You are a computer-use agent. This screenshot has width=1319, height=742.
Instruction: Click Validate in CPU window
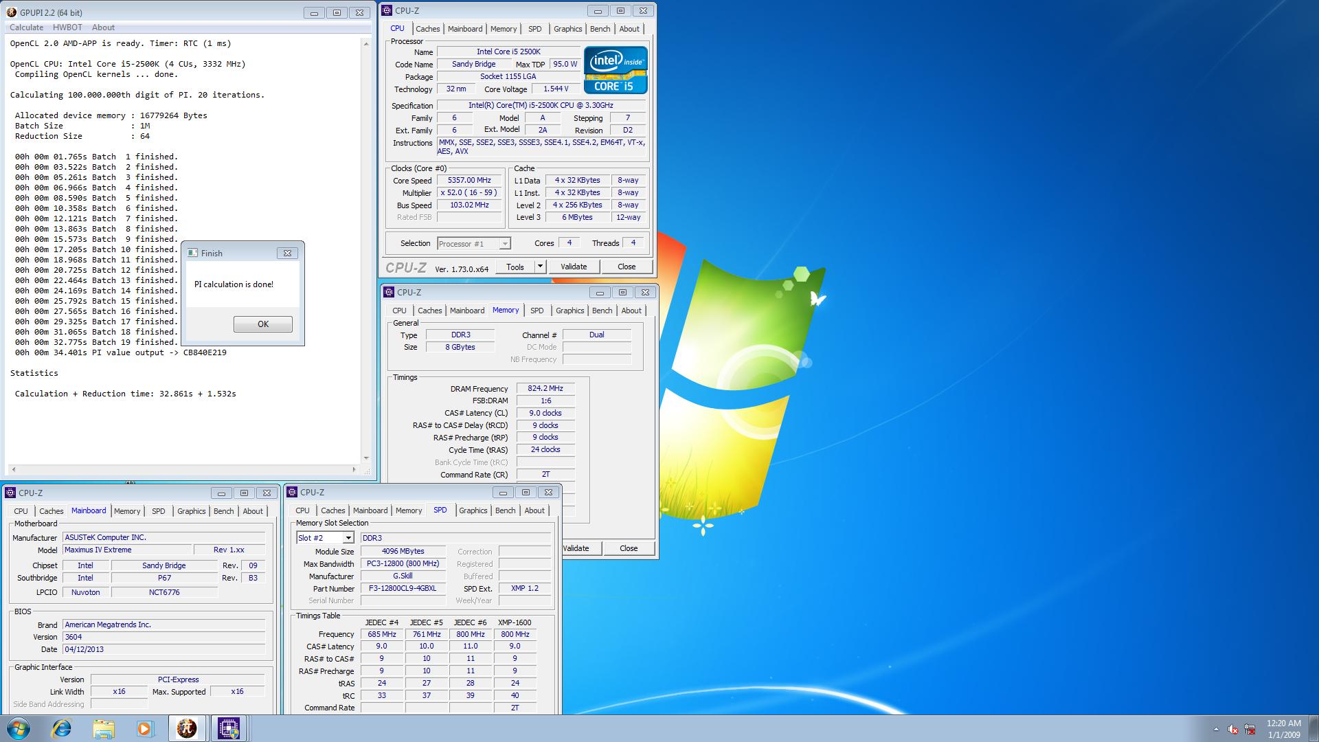[x=574, y=267]
